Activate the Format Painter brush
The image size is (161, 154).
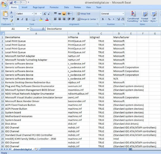click(11, 20)
